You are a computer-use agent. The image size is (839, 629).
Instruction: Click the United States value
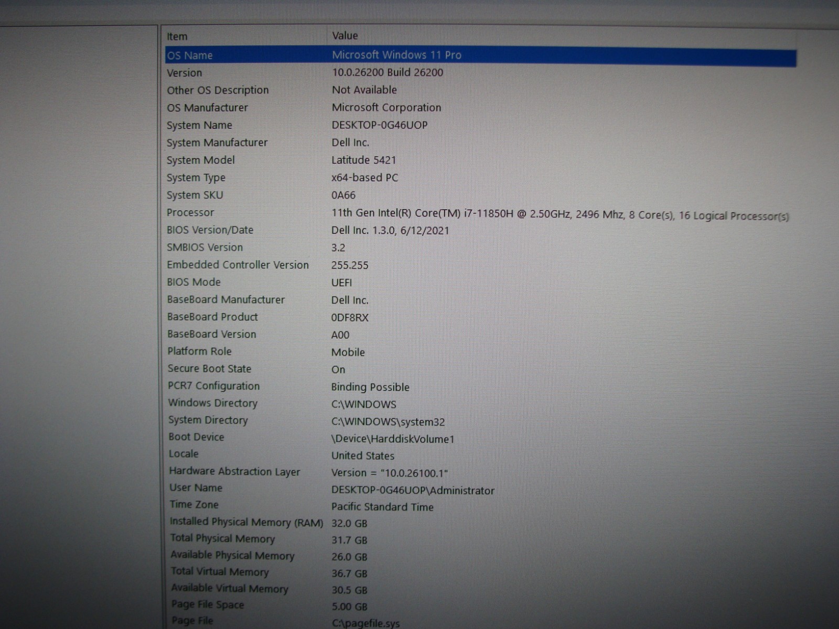click(x=363, y=456)
